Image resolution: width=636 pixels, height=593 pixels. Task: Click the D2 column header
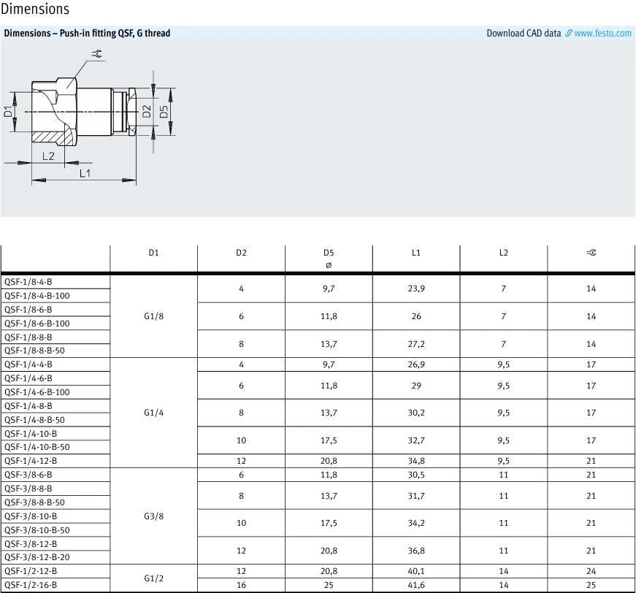click(242, 253)
